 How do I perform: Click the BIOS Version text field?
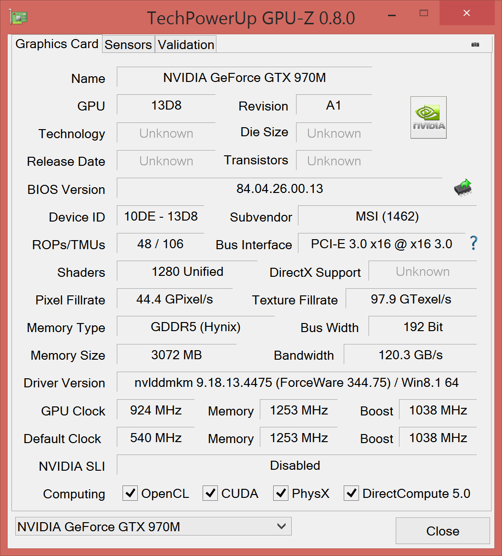pos(279,189)
